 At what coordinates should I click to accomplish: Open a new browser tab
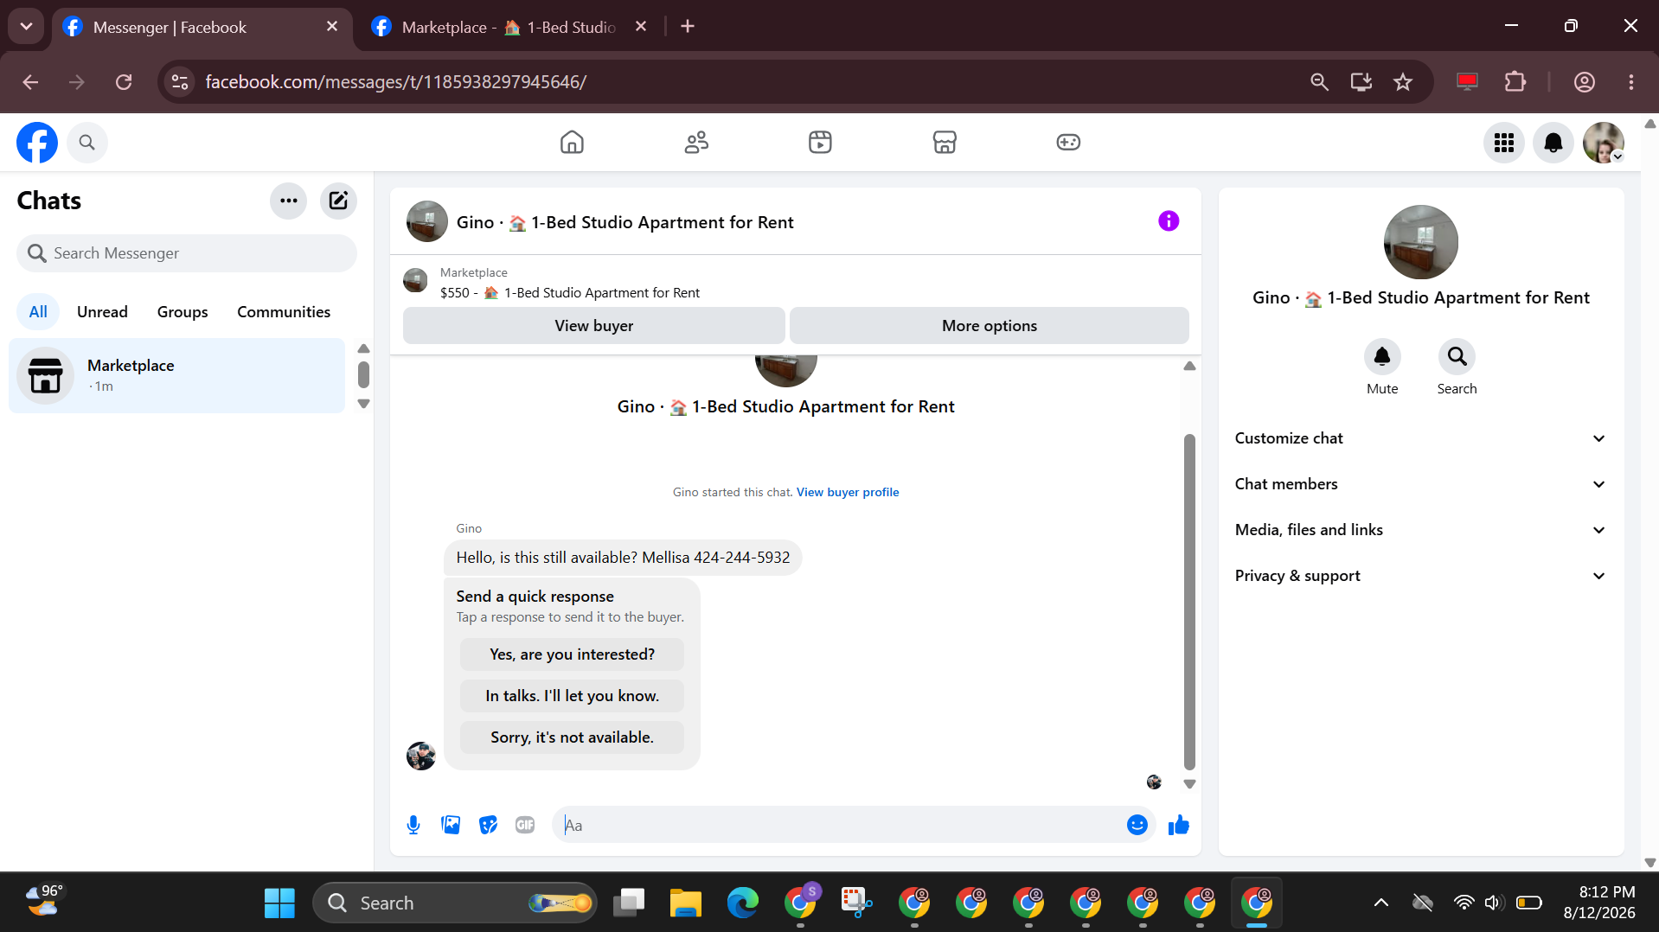pyautogui.click(x=688, y=27)
